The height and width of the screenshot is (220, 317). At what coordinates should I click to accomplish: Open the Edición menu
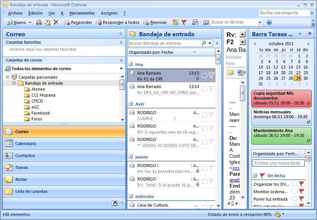(36, 13)
